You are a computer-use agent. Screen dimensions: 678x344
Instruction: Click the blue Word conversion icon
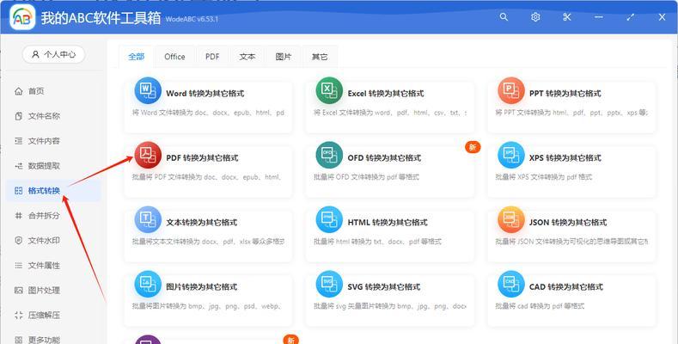(x=148, y=90)
